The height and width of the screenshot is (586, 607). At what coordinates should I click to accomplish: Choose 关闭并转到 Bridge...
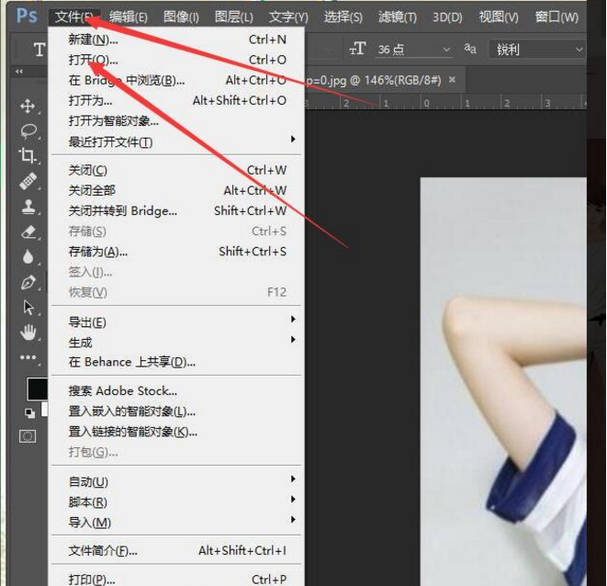click(176, 210)
